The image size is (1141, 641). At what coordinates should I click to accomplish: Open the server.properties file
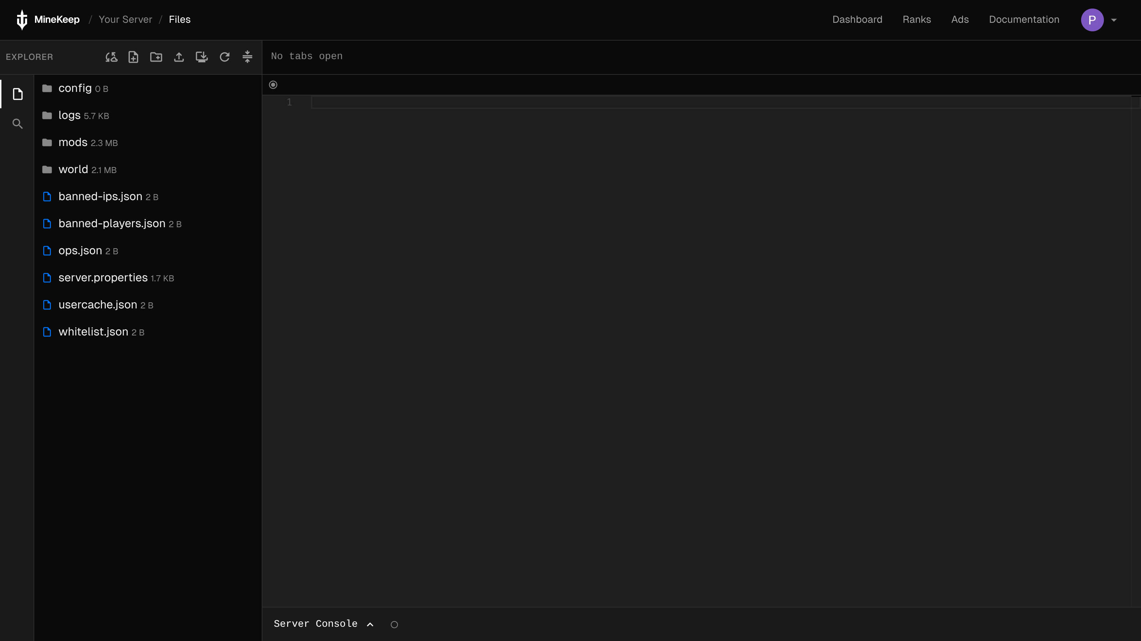click(x=103, y=278)
